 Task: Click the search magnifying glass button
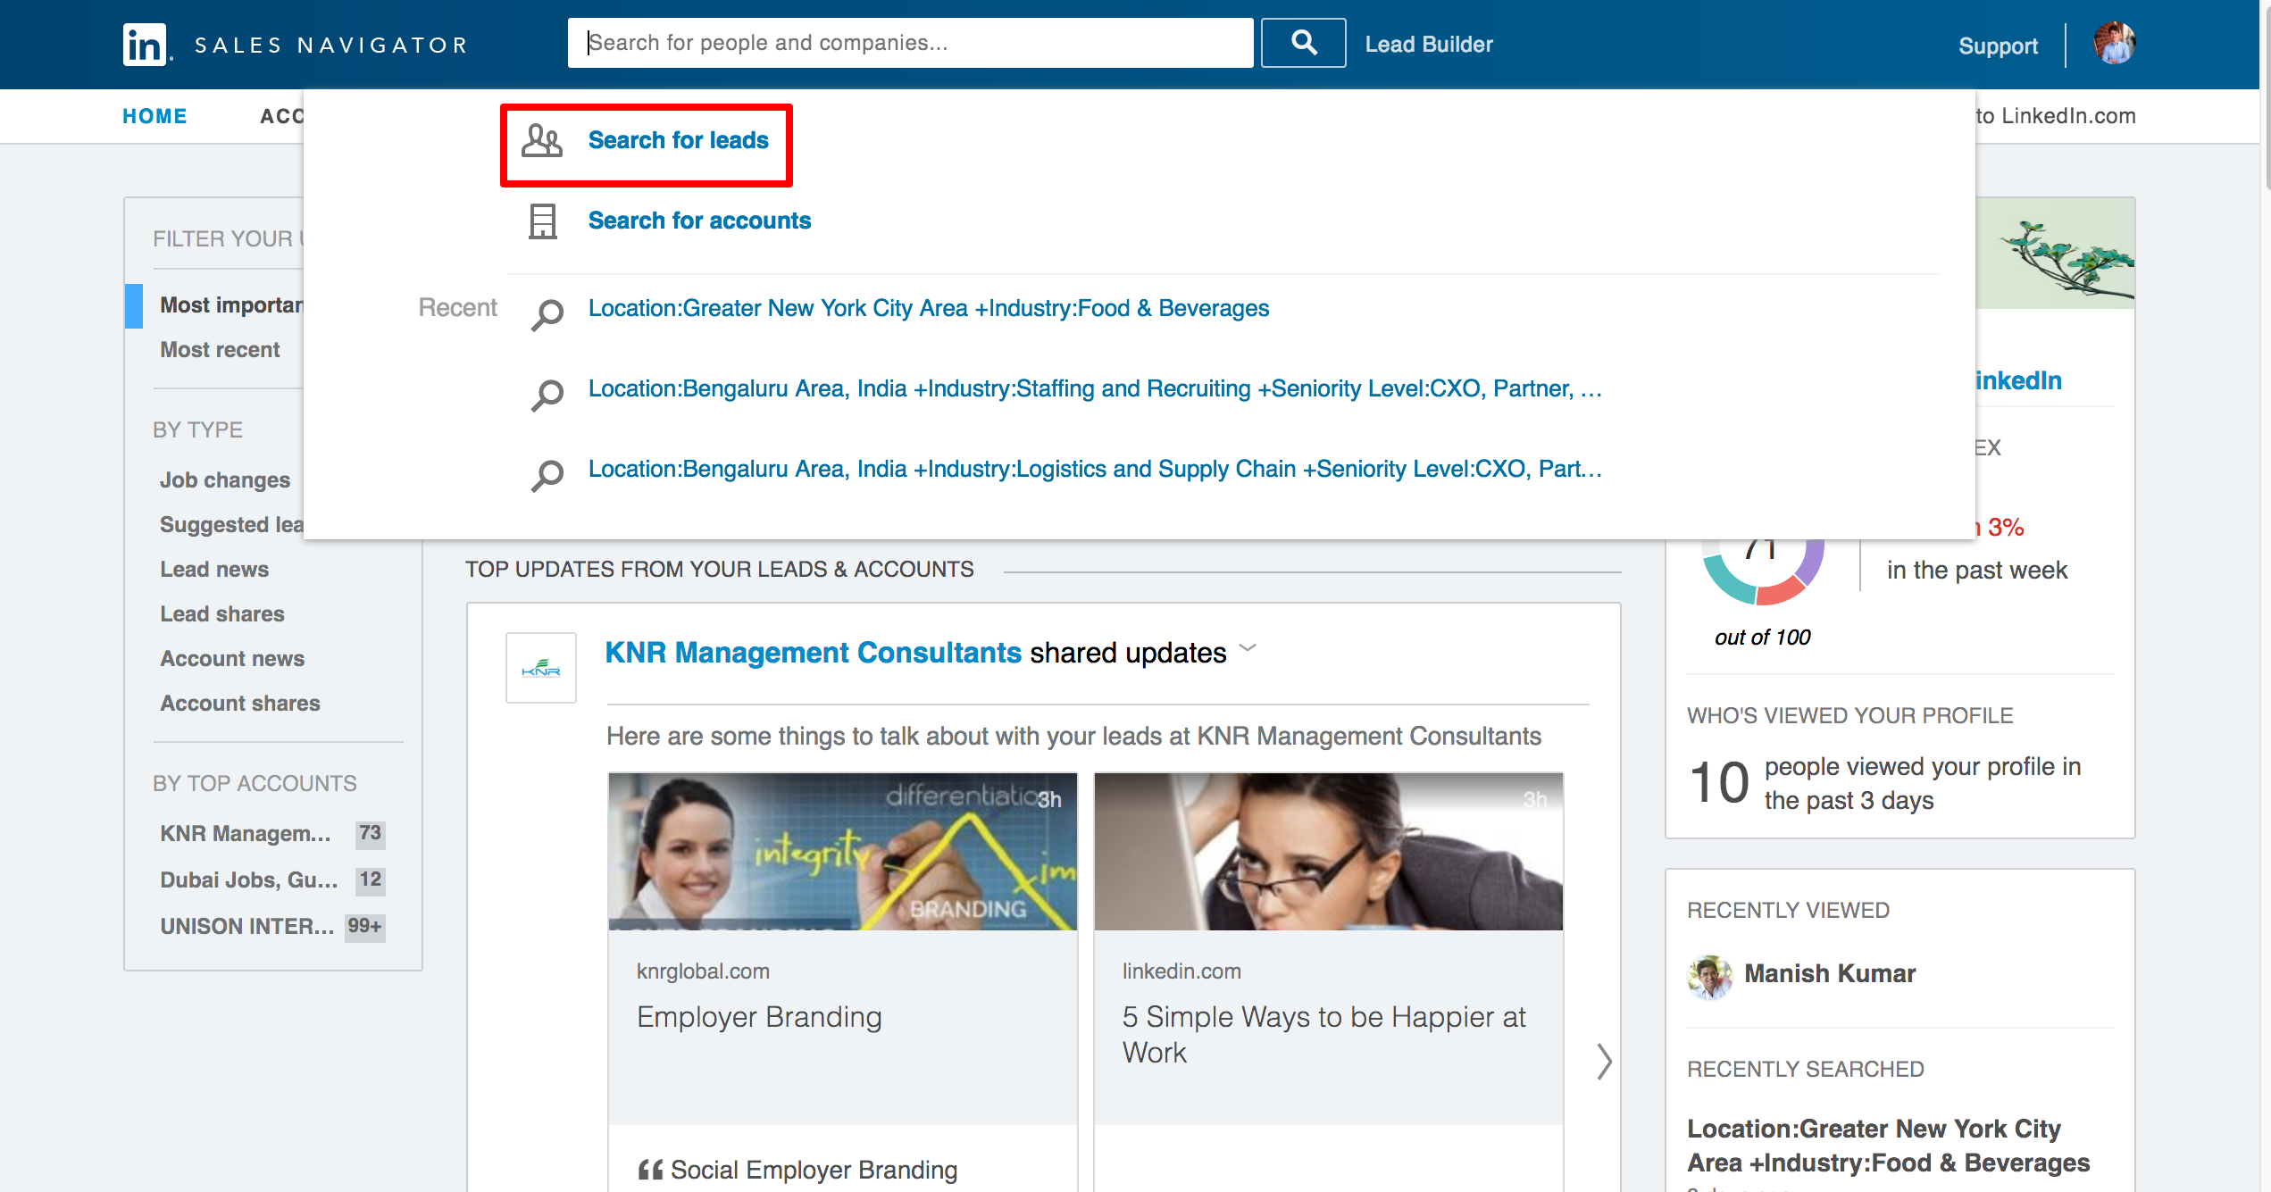coord(1302,42)
